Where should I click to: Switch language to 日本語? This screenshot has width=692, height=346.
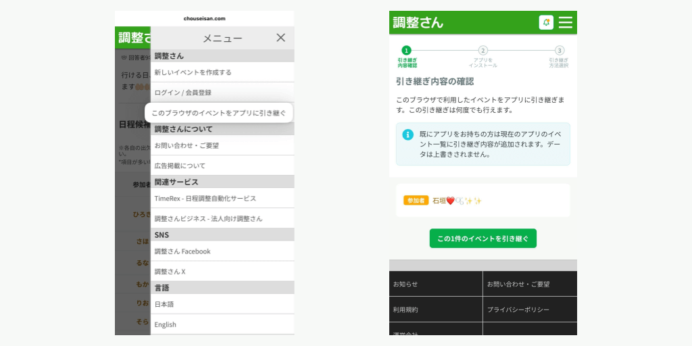(222, 304)
